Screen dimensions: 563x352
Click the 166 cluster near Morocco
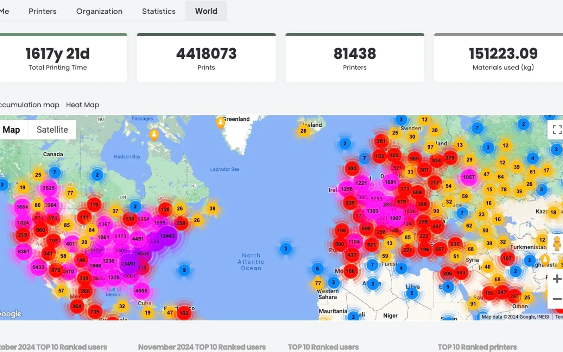point(350,271)
